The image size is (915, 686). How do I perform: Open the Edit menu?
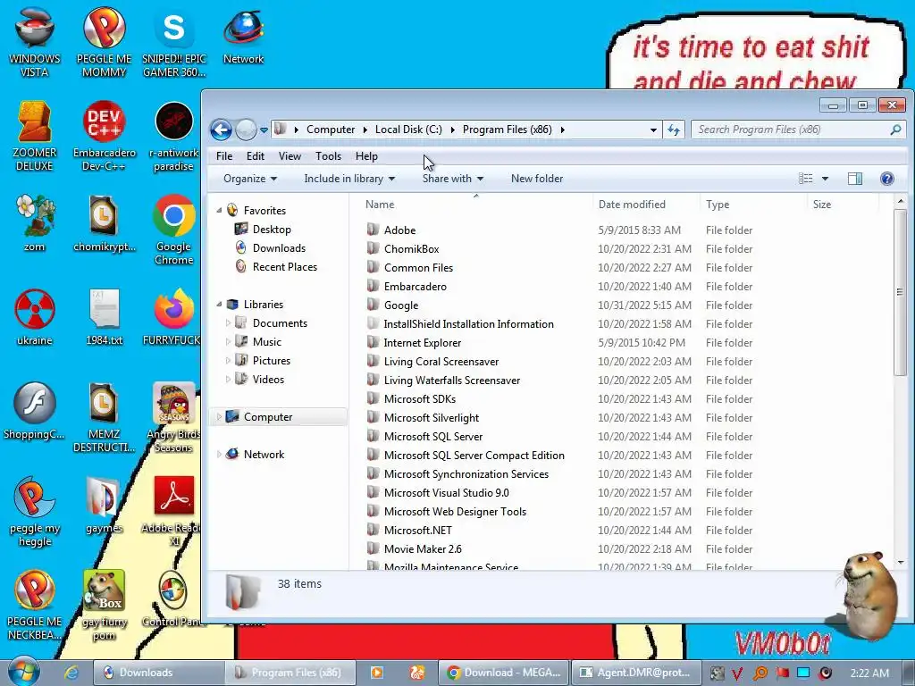click(255, 156)
